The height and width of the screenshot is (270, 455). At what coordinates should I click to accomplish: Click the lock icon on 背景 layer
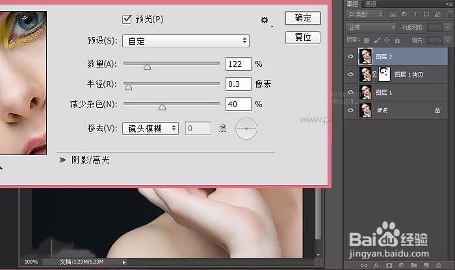click(x=437, y=110)
